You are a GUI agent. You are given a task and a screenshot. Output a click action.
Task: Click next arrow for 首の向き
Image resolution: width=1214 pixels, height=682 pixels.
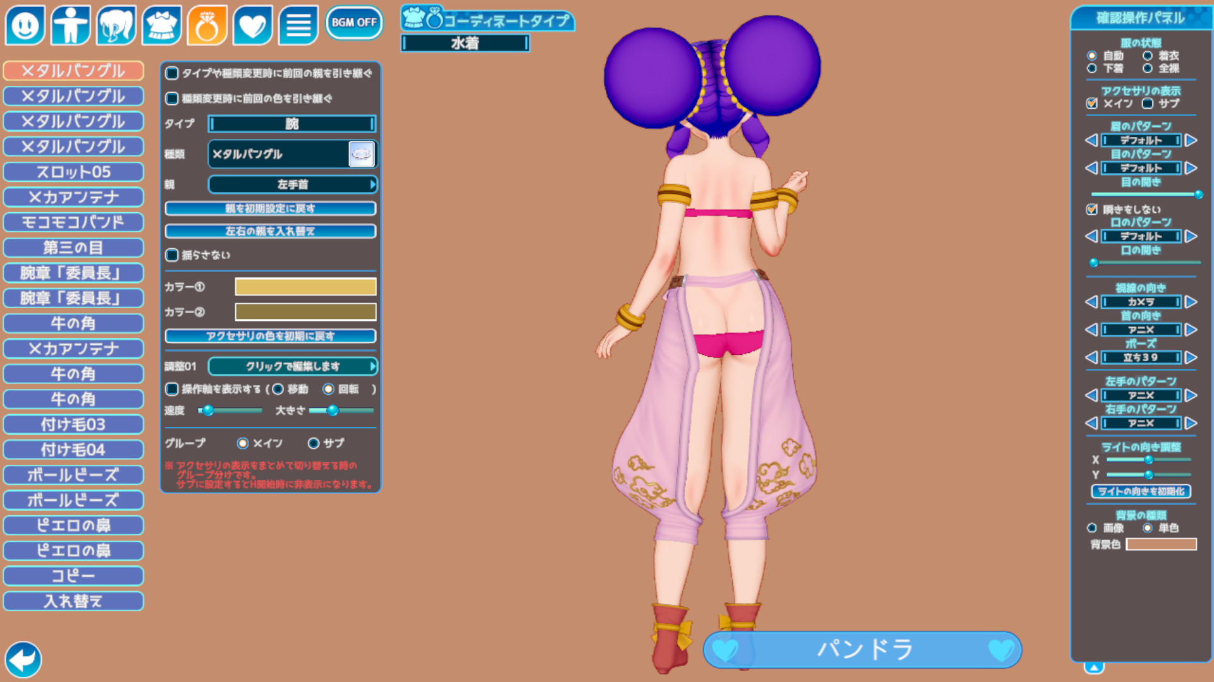1191,330
